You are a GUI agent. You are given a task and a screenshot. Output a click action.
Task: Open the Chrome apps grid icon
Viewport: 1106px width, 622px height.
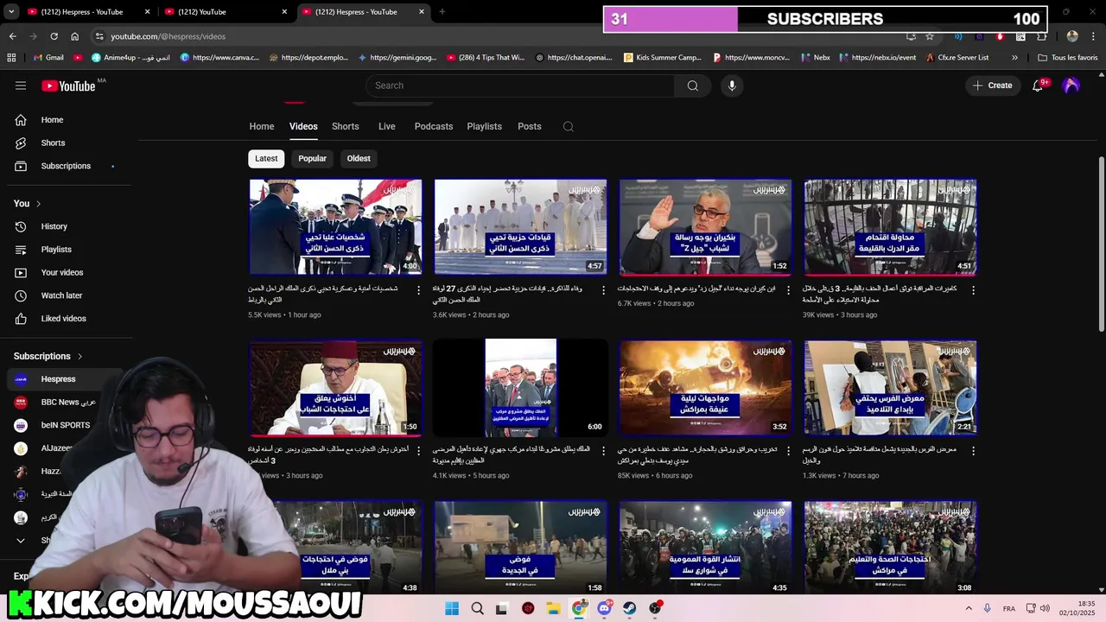(11, 58)
